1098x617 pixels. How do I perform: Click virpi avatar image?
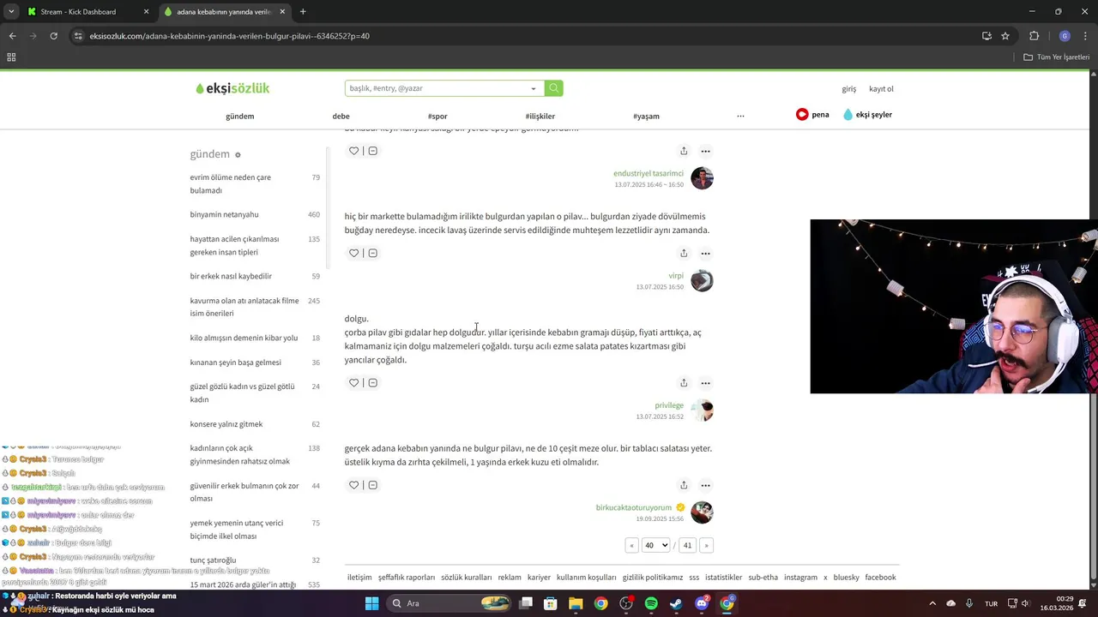[x=702, y=280]
